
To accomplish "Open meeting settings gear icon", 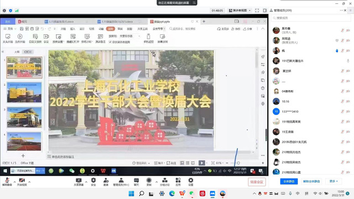I will coord(191,182).
